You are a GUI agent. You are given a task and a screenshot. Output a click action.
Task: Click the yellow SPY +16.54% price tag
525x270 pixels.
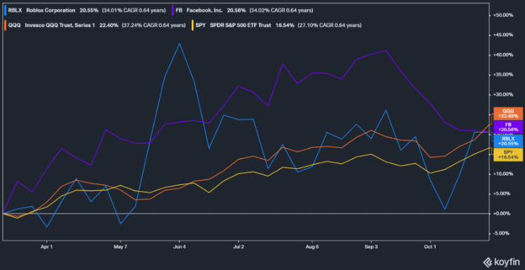pyautogui.click(x=508, y=154)
